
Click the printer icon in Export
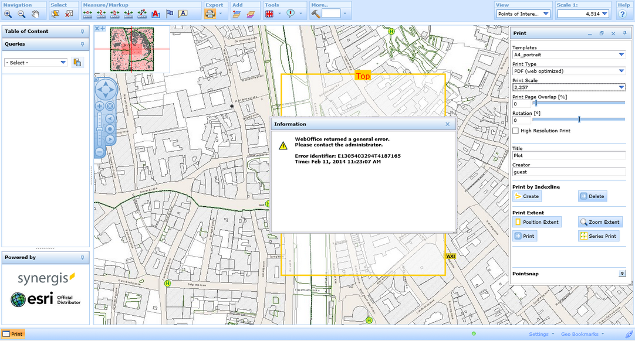tap(210, 13)
